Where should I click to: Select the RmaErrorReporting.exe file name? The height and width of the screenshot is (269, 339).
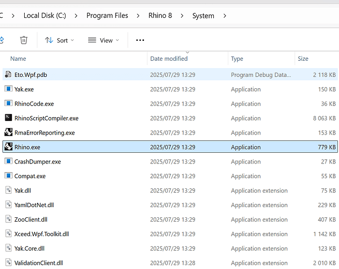point(45,132)
